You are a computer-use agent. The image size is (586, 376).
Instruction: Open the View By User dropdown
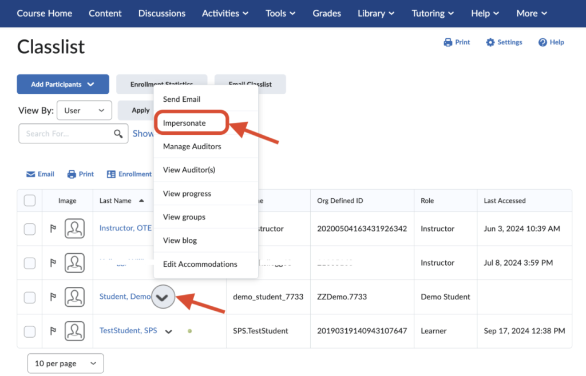coord(84,110)
